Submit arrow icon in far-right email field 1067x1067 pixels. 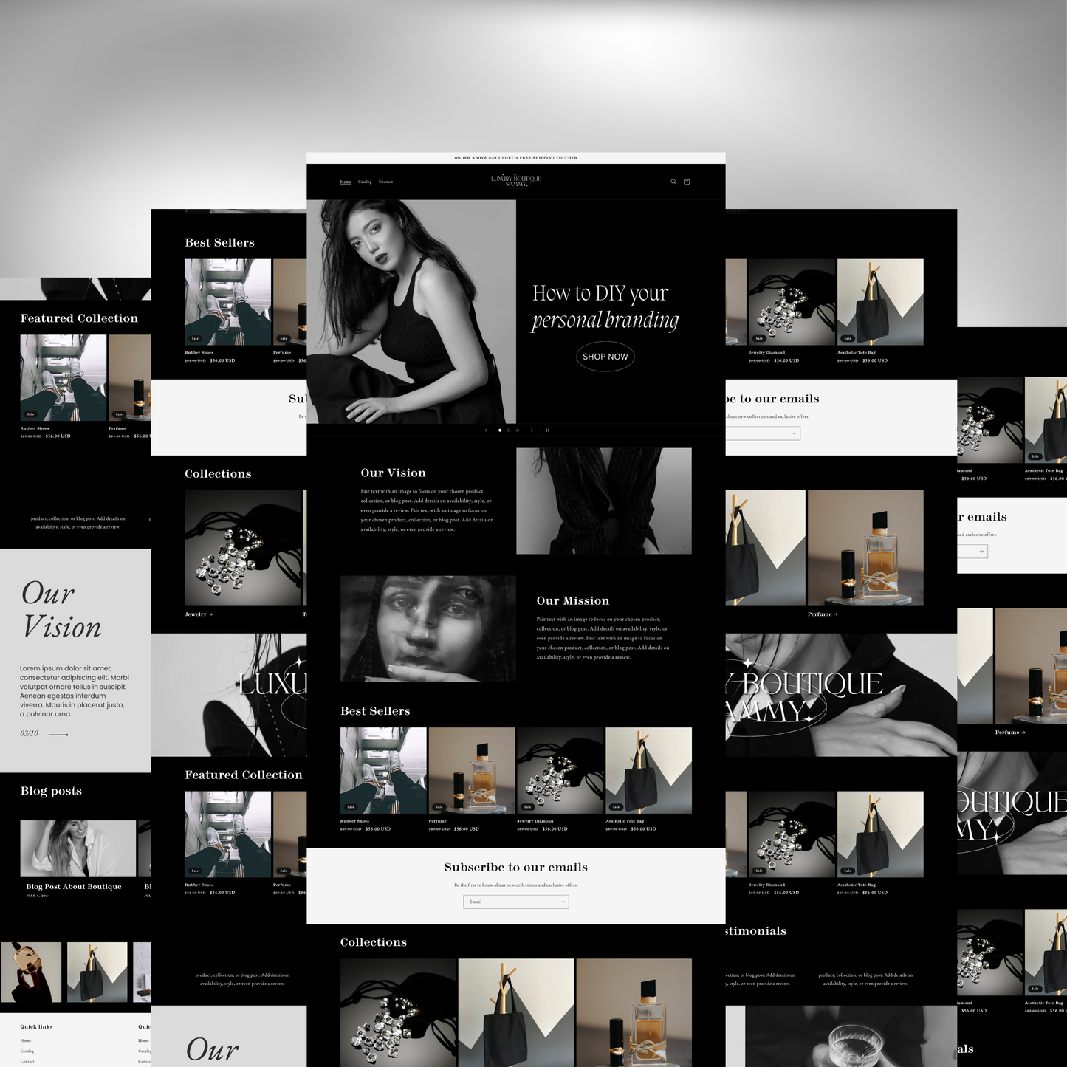(981, 552)
